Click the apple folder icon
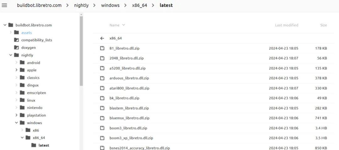This screenshot has width=339, height=150. coord(22,70)
